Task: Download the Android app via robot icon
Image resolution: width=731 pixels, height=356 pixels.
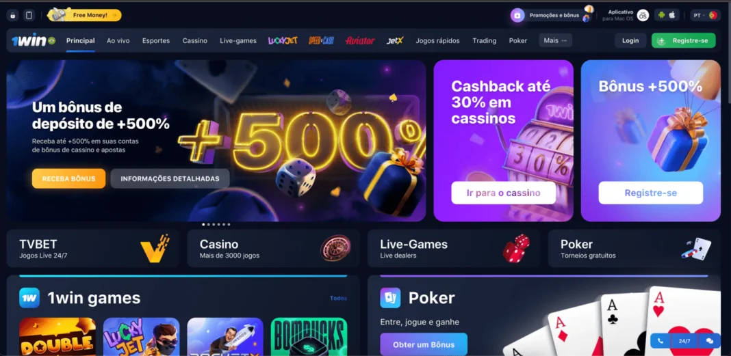Action: pyautogui.click(x=661, y=15)
